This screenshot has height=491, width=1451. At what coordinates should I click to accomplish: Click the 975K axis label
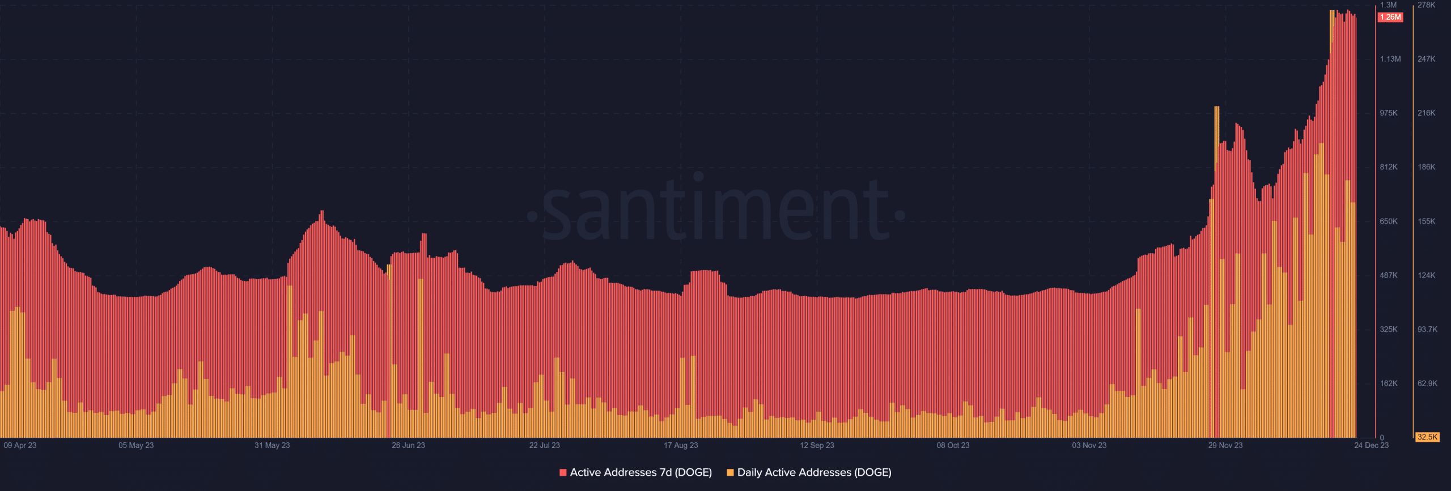(1389, 113)
